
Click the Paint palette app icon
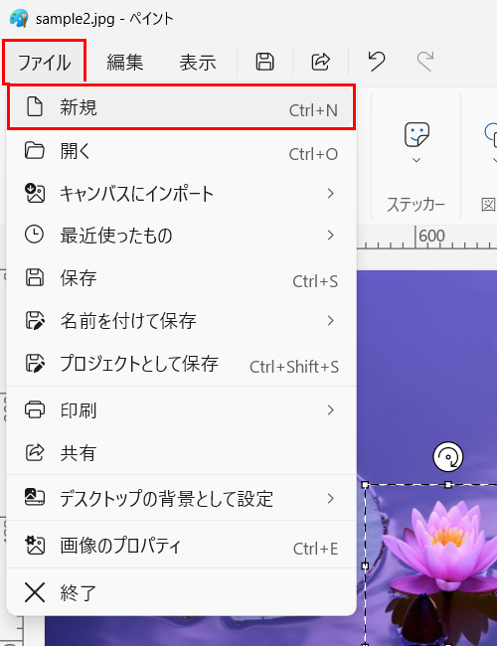[19, 19]
